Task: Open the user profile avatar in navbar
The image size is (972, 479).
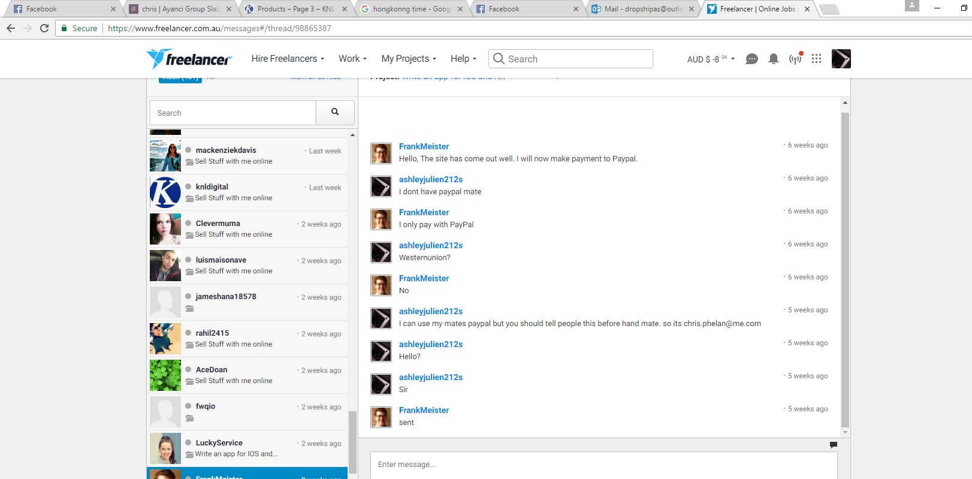Action: click(x=841, y=59)
